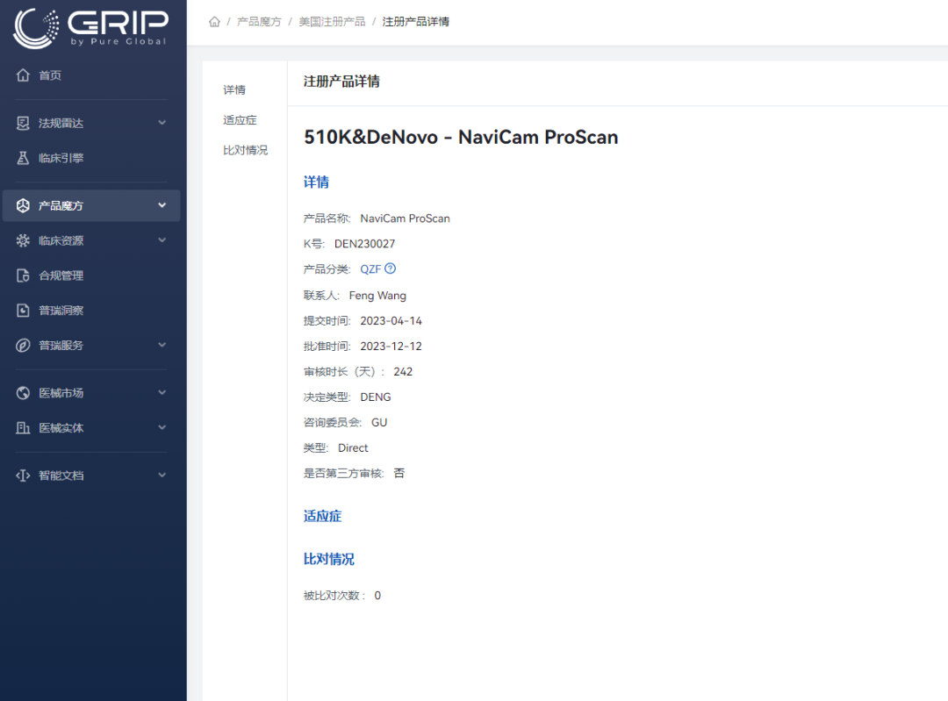Click the 被比对次数 value 0

(x=377, y=596)
